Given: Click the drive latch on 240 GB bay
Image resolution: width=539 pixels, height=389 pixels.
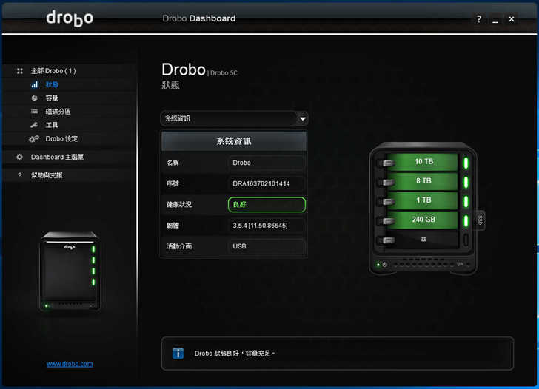Looking at the screenshot, I should pyautogui.click(x=387, y=221).
